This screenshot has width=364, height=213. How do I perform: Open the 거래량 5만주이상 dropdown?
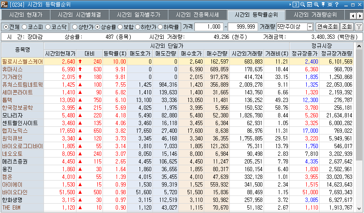pos(310,27)
